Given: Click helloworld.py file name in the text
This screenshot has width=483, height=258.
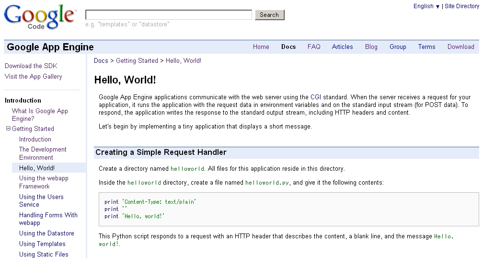Looking at the screenshot, I should click(x=267, y=183).
